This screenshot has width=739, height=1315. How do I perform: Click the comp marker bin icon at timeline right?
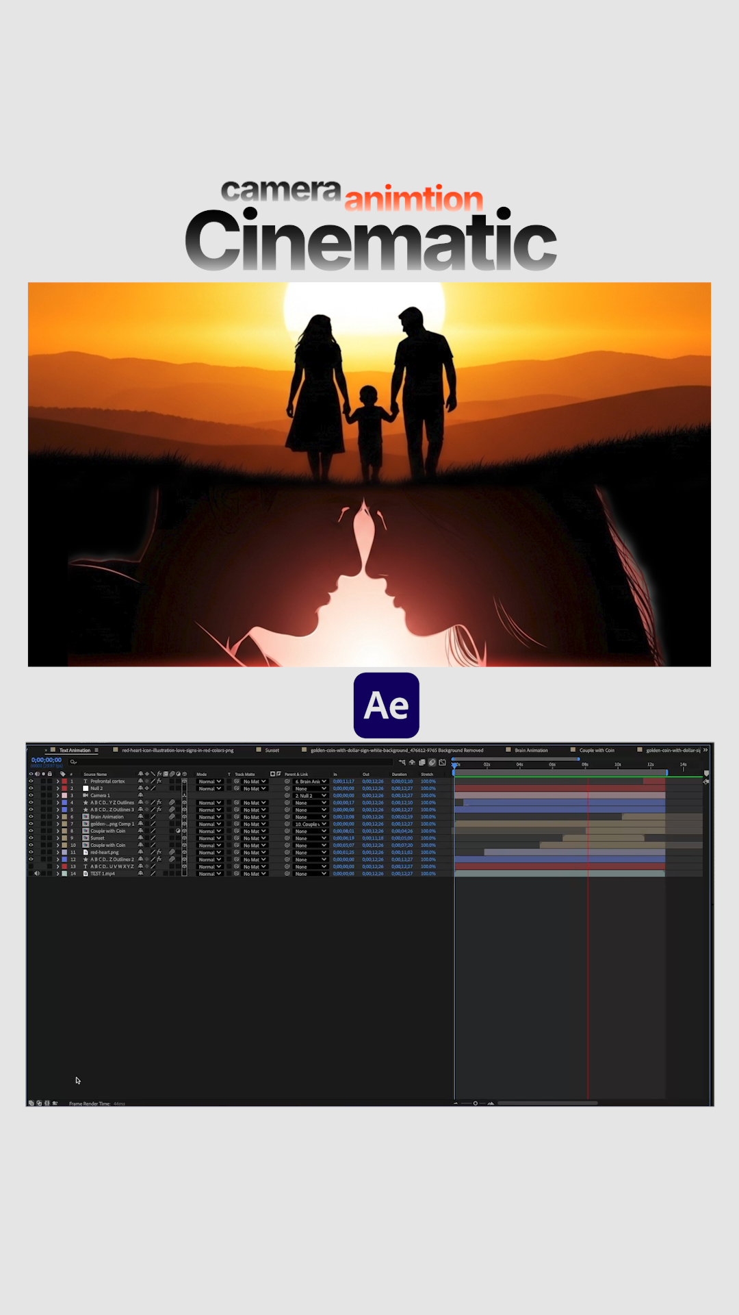click(x=706, y=773)
